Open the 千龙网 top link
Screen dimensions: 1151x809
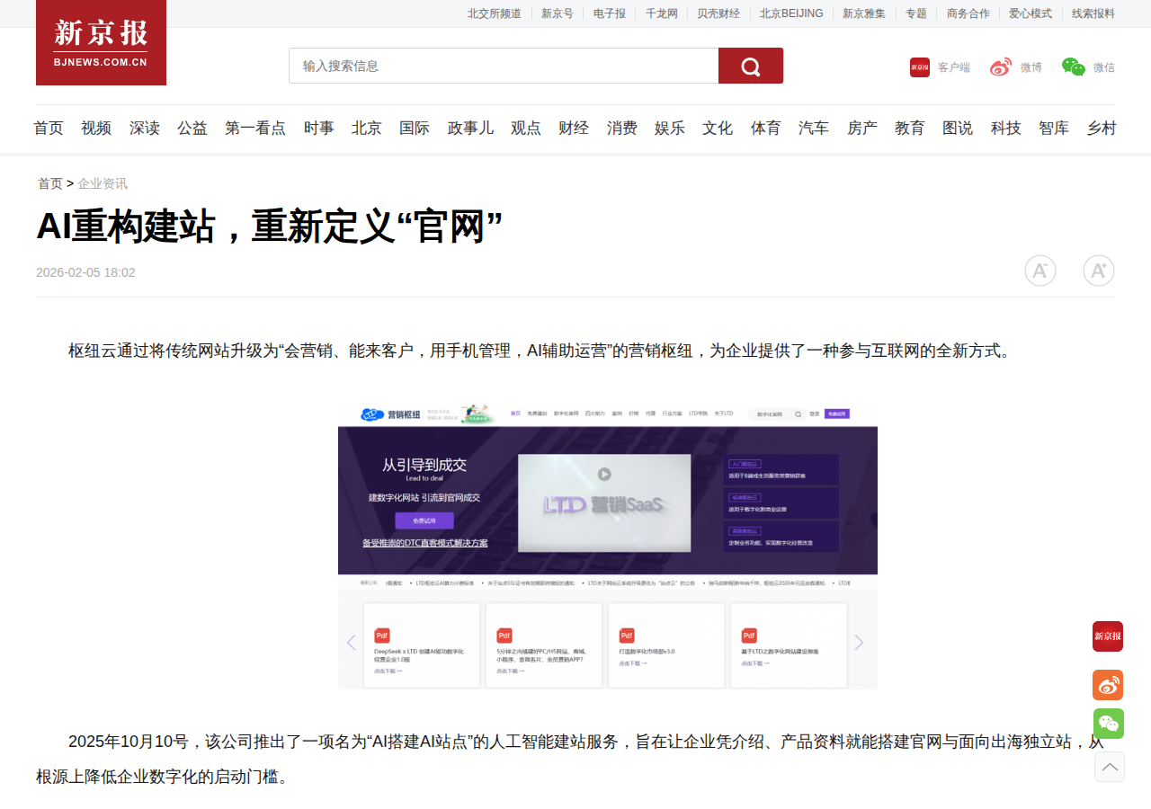(x=662, y=13)
